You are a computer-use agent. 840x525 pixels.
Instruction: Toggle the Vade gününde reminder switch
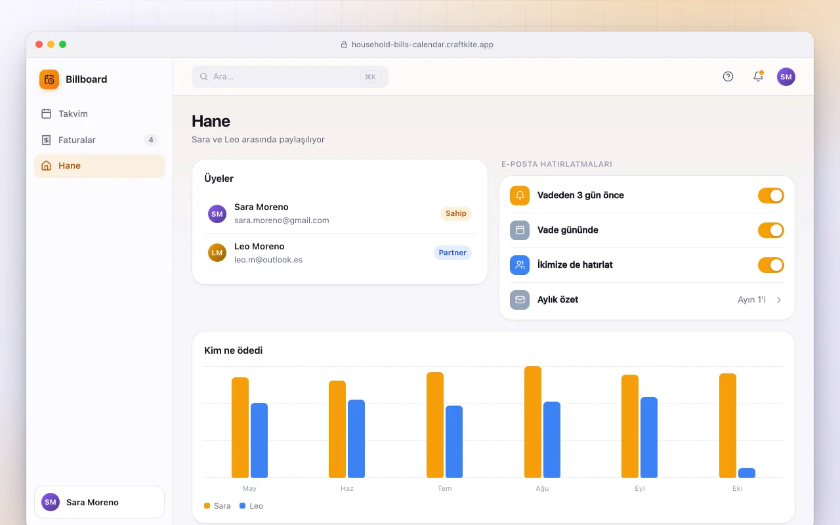tap(771, 230)
